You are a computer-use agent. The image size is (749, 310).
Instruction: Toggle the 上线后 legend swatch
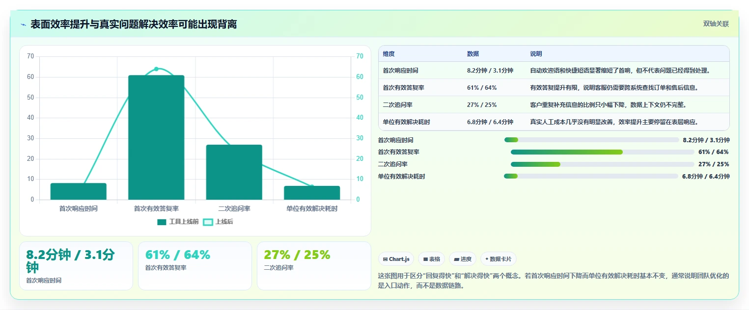208,222
